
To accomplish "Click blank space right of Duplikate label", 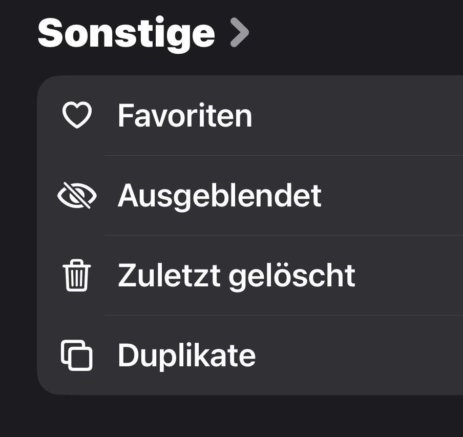I will (x=359, y=355).
